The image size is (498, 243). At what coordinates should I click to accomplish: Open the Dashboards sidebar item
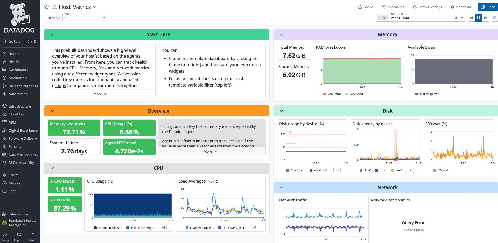18,70
